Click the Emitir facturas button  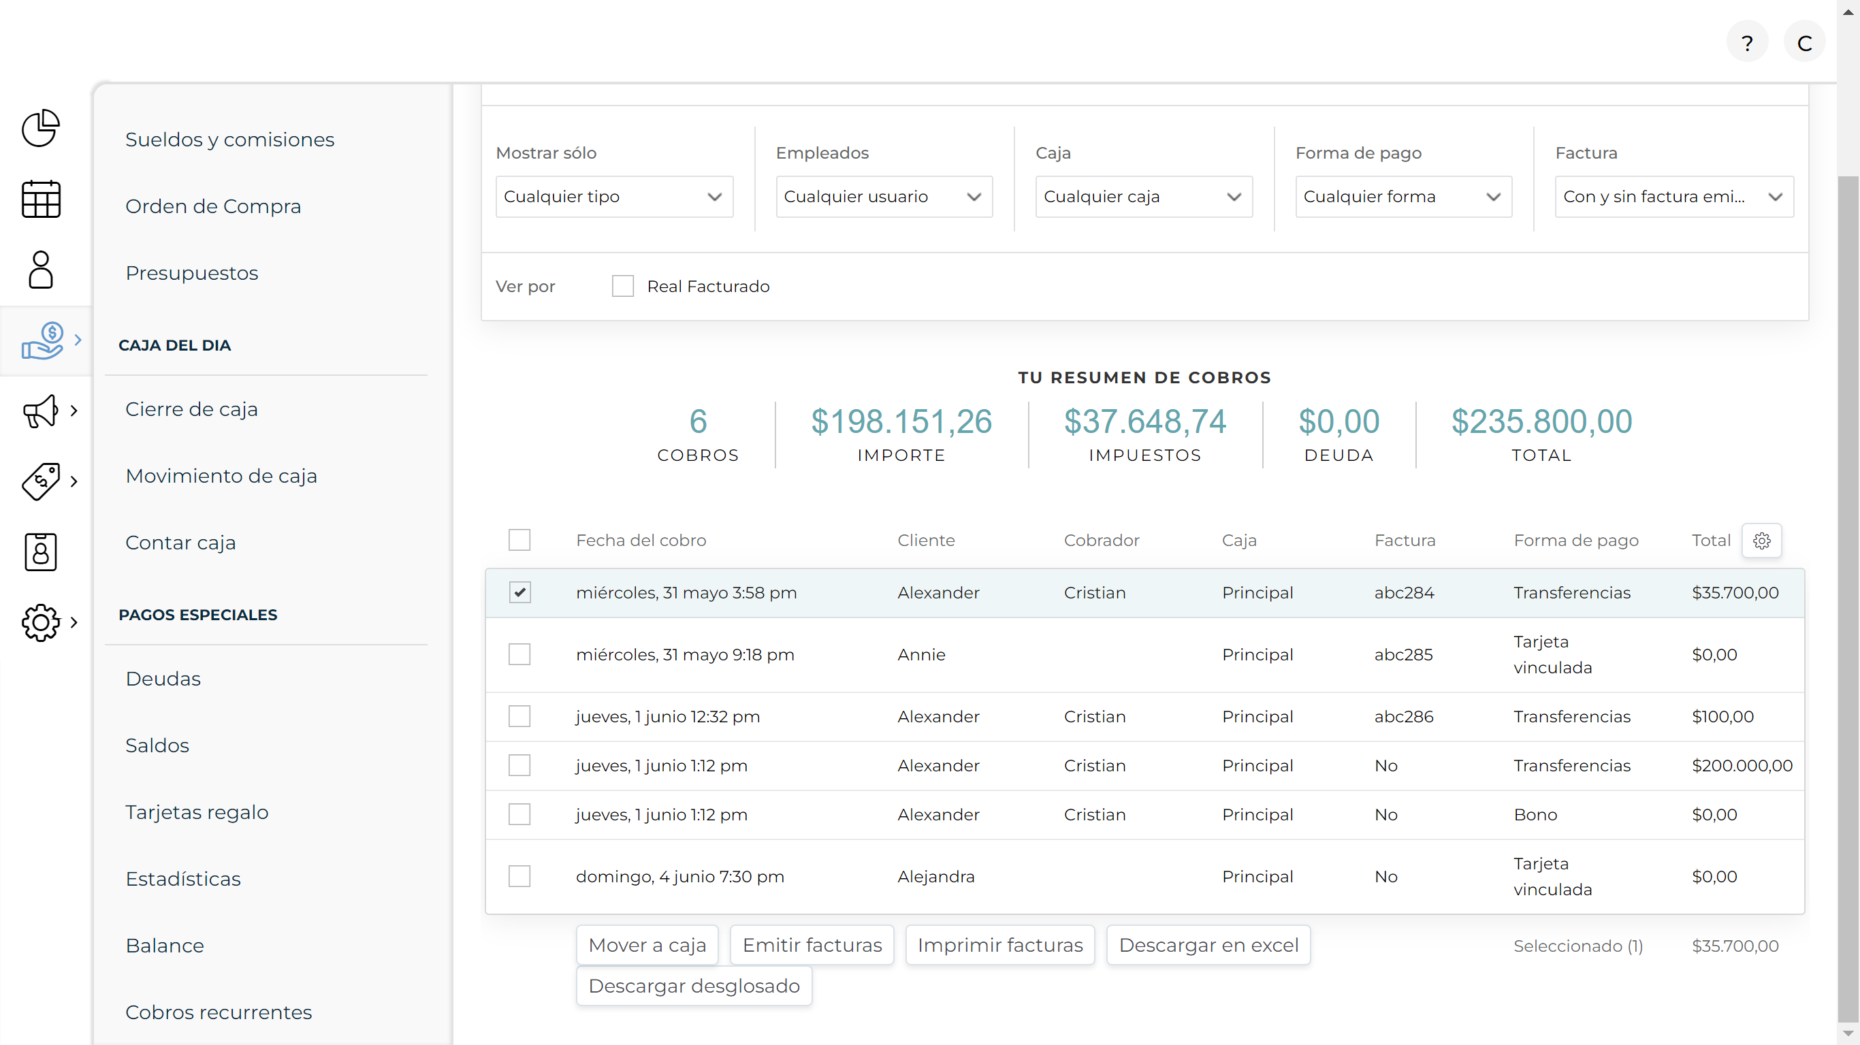point(812,946)
